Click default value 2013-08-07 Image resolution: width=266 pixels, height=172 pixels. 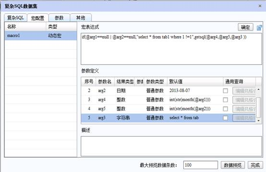click(180, 91)
